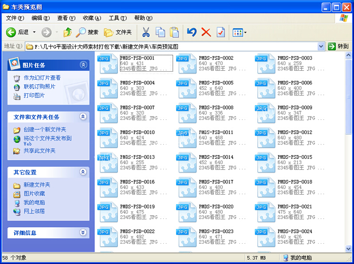Go to 新建文件夹 in other places
Screen dimensions: 354x264
click(x=37, y=185)
